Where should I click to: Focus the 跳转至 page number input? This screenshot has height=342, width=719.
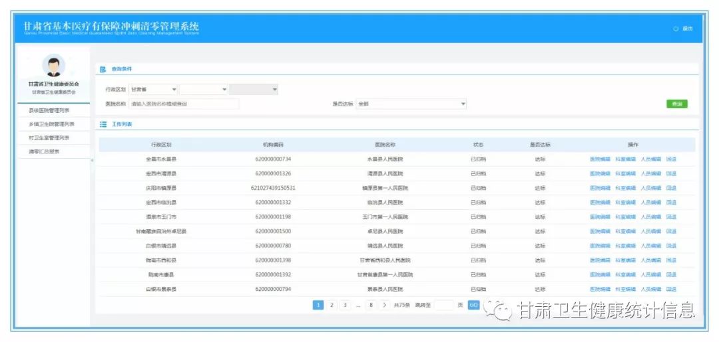pyautogui.click(x=443, y=305)
